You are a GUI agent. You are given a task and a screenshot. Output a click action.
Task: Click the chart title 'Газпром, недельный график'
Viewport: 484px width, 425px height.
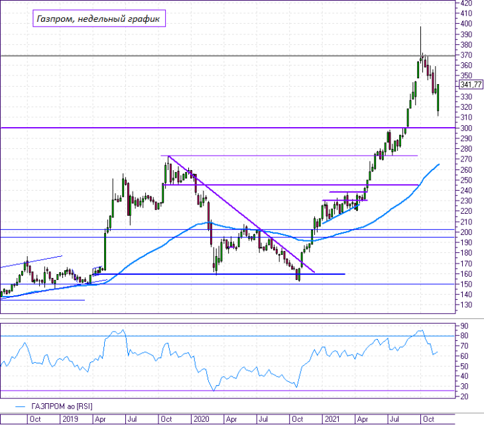tap(99, 19)
